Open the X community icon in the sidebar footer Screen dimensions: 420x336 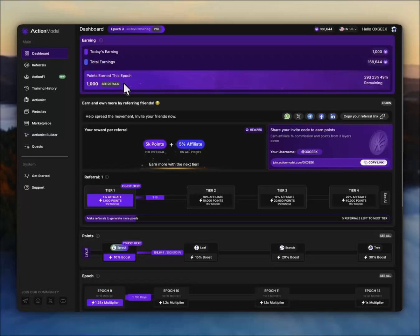(x=50, y=301)
